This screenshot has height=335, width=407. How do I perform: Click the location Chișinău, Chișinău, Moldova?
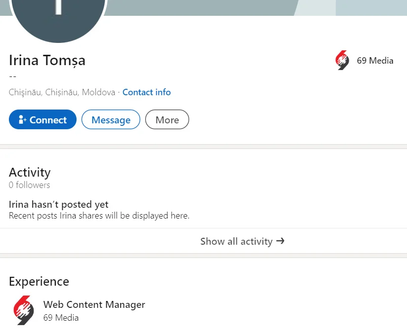(62, 92)
